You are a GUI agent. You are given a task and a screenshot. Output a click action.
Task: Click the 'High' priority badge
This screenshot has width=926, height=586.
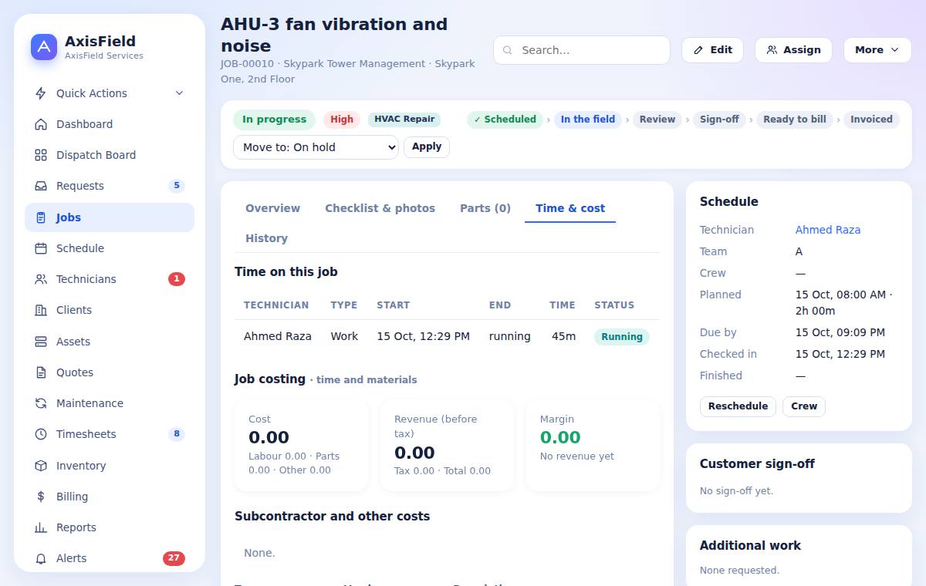tap(342, 120)
